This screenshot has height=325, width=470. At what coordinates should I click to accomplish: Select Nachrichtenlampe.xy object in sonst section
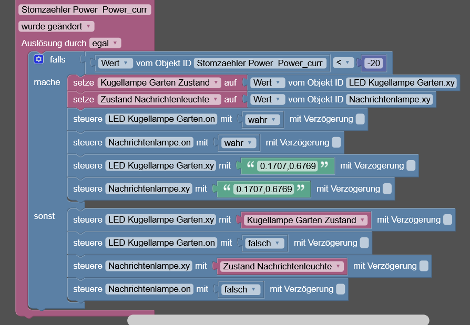149,266
